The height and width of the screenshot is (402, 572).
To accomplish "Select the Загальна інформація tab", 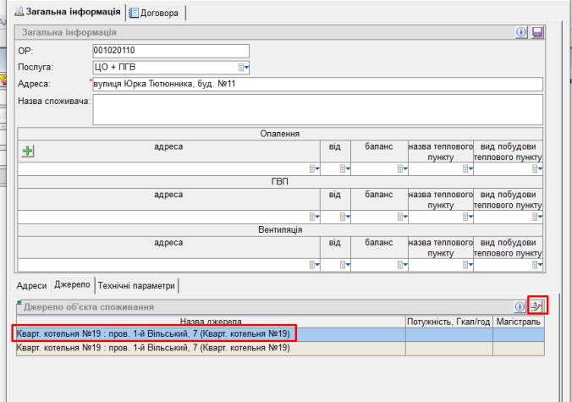I will tap(67, 12).
